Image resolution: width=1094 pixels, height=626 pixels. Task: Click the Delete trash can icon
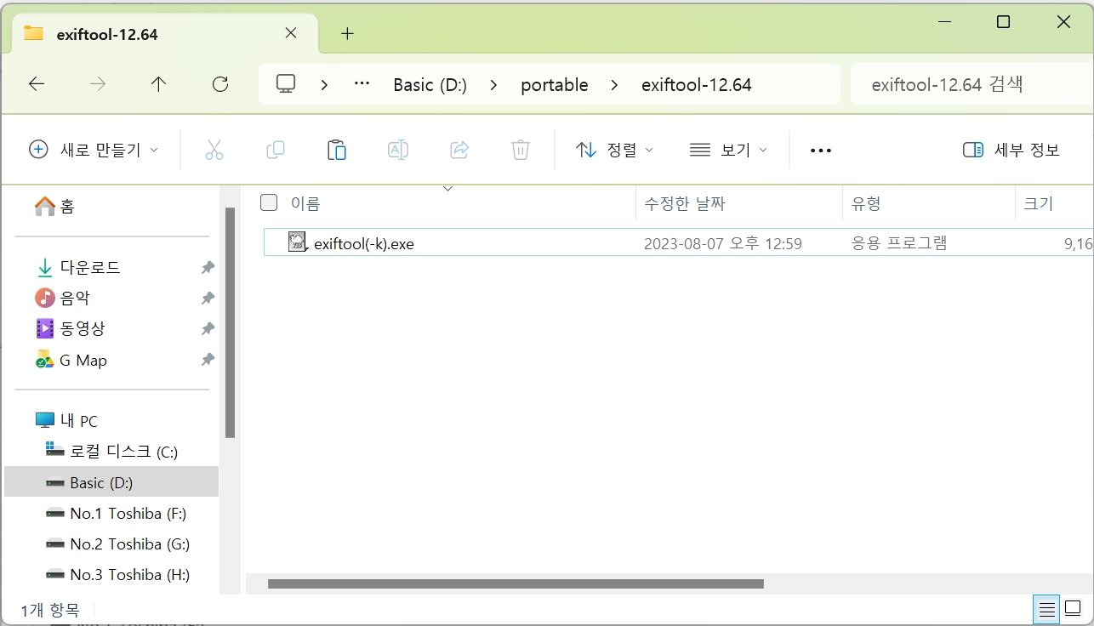pos(521,150)
